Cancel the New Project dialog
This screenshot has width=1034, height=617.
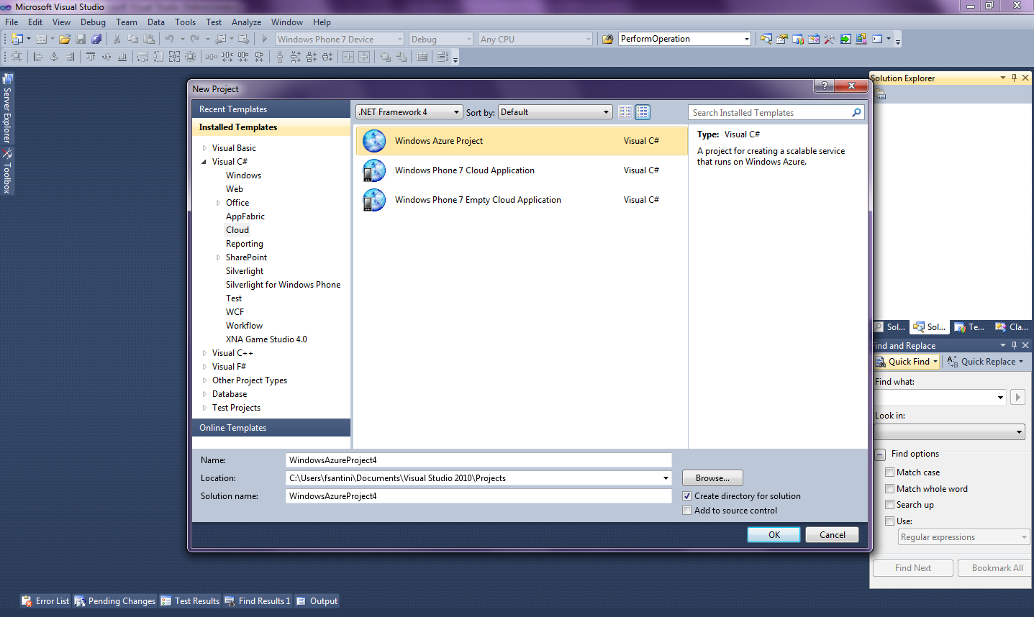(x=833, y=535)
